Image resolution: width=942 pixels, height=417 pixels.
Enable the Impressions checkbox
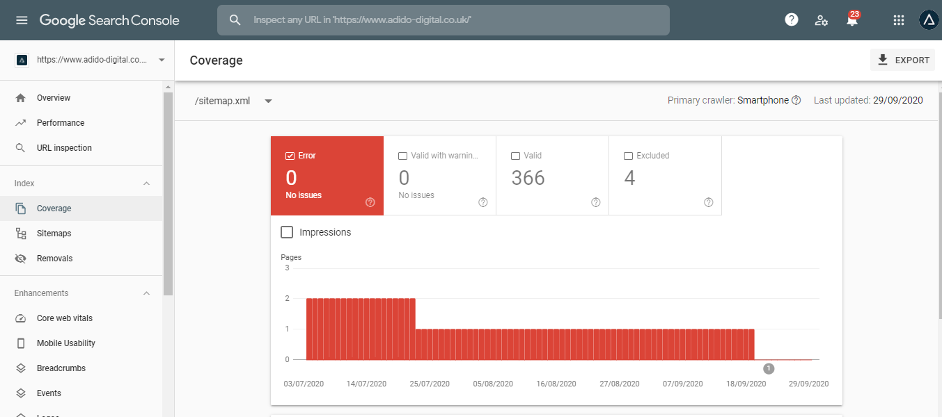287,232
